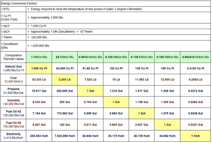Click the '1.250 Gal' cell

pos(167,102)
